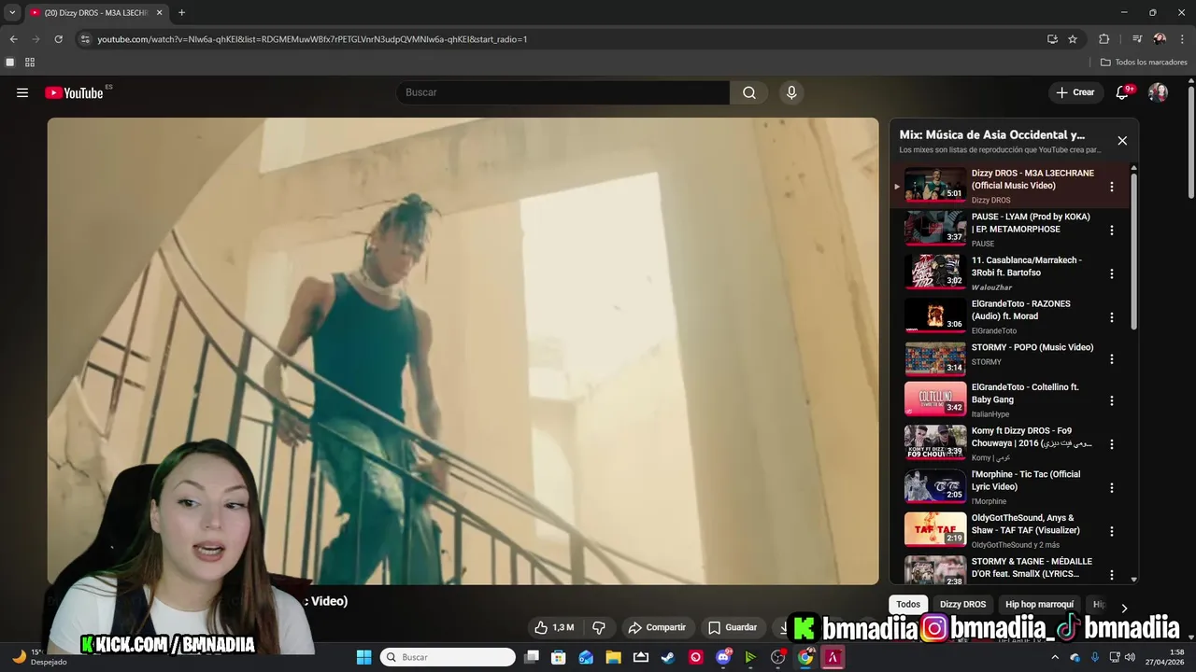Dislike the video with thumbs-down icon
This screenshot has width=1196, height=672.
[x=599, y=627]
